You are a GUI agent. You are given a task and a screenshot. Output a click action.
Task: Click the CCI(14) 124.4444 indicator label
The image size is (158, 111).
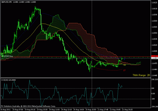[8, 80]
